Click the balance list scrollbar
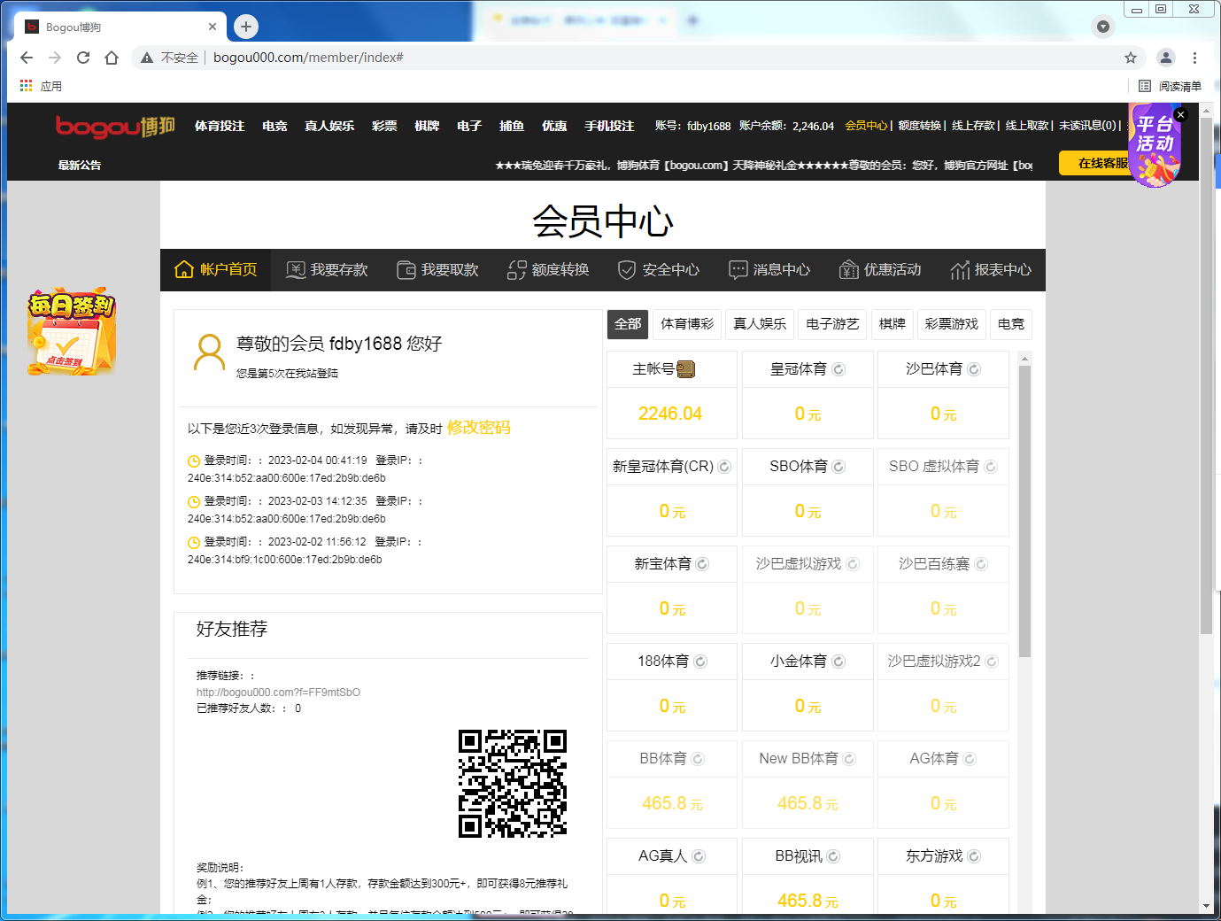Screen dimensions: 1221x921 (x=1024, y=512)
